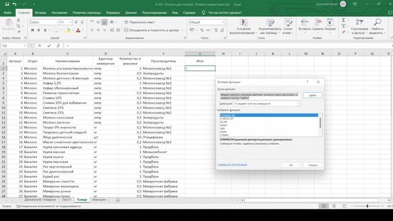Add a new sheet with plus icon
The image size is (393, 221).
[x=118, y=200]
